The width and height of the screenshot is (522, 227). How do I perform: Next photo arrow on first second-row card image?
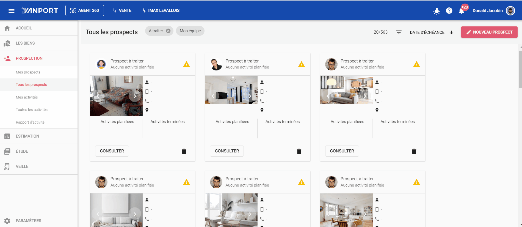[x=135, y=214]
